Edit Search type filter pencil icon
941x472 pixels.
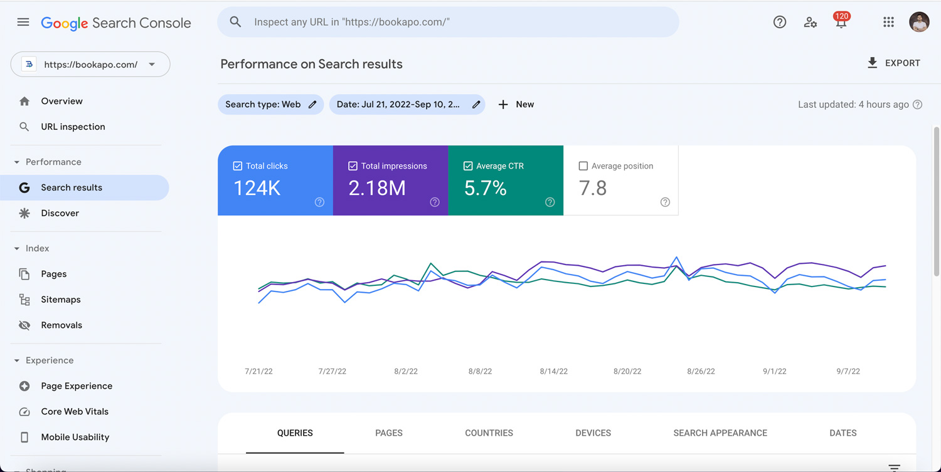click(312, 105)
